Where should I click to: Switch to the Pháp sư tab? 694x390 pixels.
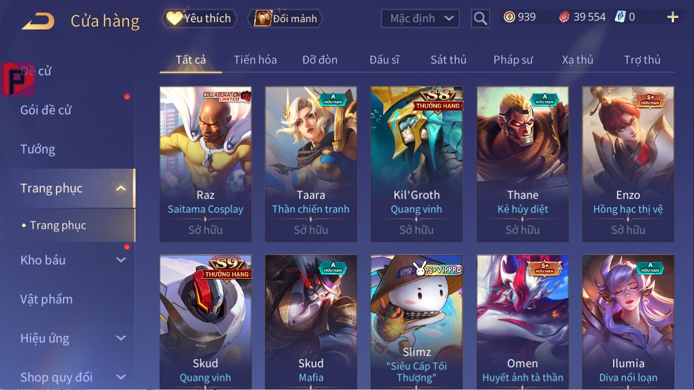click(513, 60)
